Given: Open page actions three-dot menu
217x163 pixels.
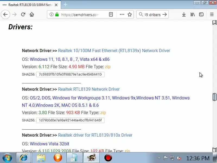Looking at the screenshot, I should (x=122, y=14).
